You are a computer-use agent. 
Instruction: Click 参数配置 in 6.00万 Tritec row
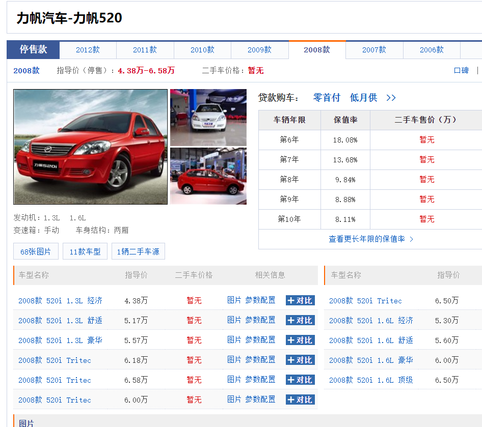[x=260, y=400]
